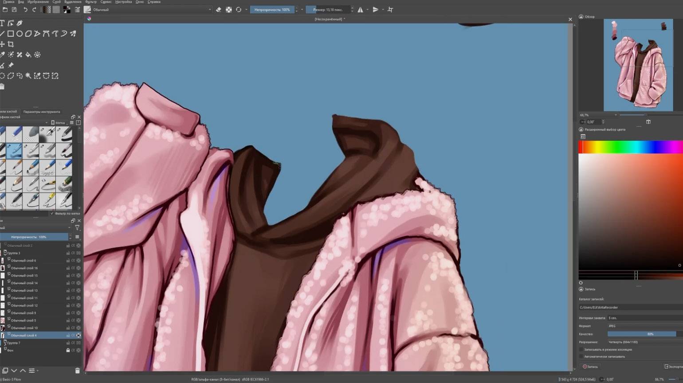Toggle eraser mode in the top toolbar
683x383 pixels.
tap(218, 10)
